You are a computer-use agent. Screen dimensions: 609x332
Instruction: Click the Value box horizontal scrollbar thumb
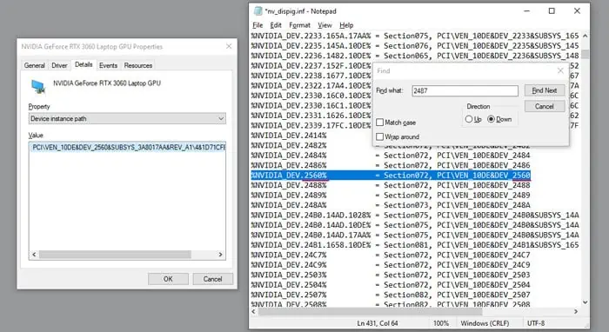click(115, 255)
